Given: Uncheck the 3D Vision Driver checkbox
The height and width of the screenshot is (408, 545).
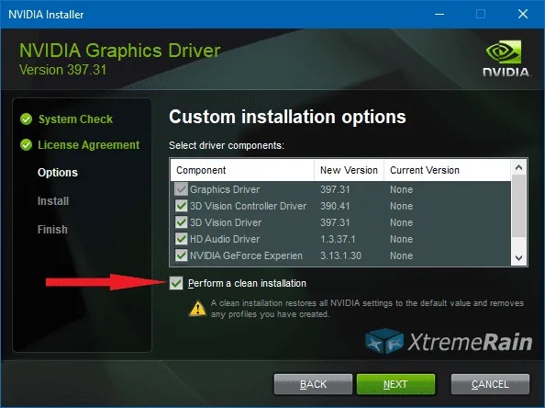Looking at the screenshot, I should click(x=181, y=222).
